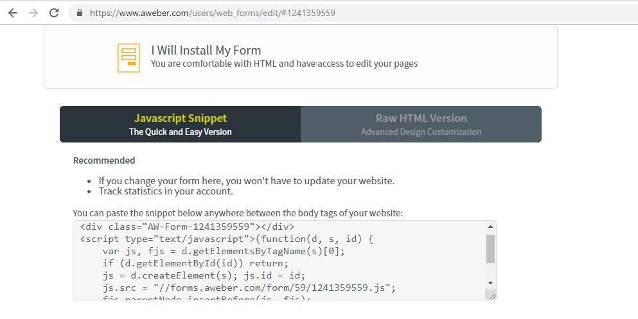The width and height of the screenshot is (638, 319).
Task: Click 'The Quick and Easy Version' subtitle
Action: 181,132
